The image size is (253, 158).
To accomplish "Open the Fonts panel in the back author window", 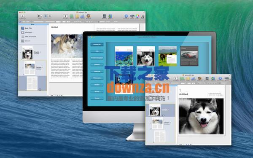I will (x=143, y=16).
